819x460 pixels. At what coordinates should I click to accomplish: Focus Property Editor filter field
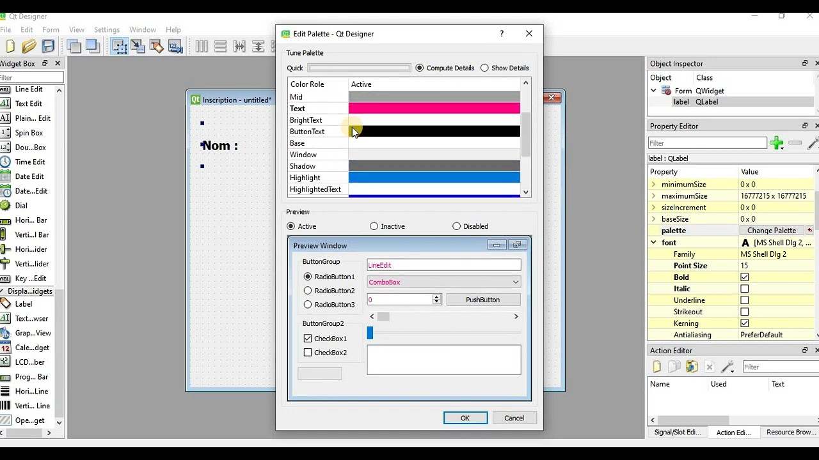point(707,143)
